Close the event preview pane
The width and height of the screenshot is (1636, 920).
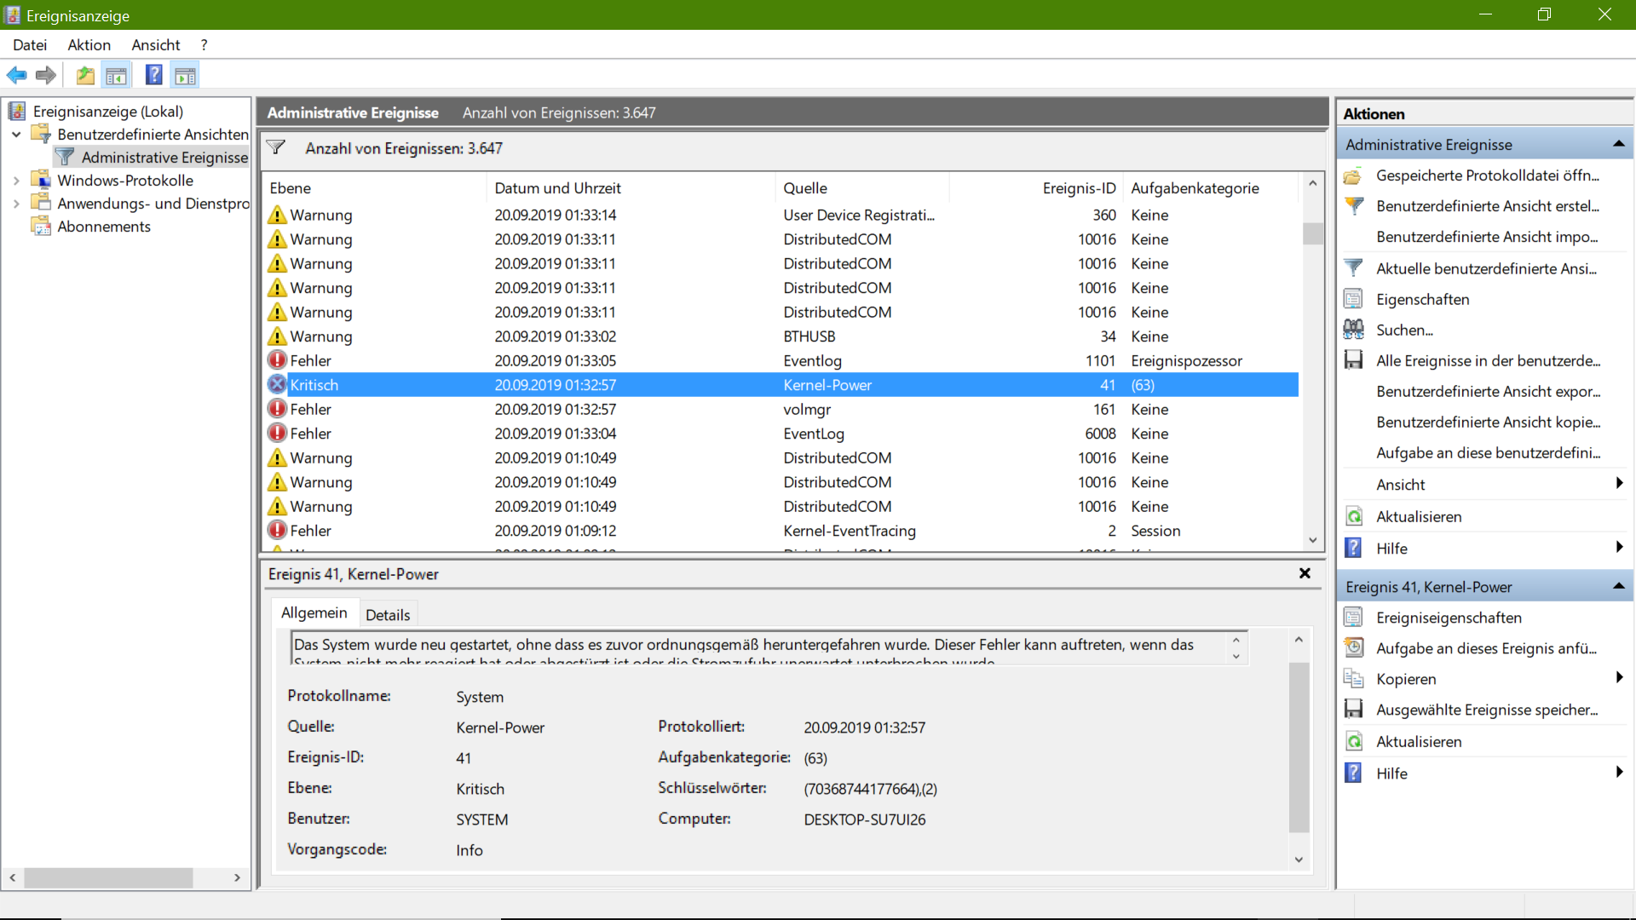1305,573
